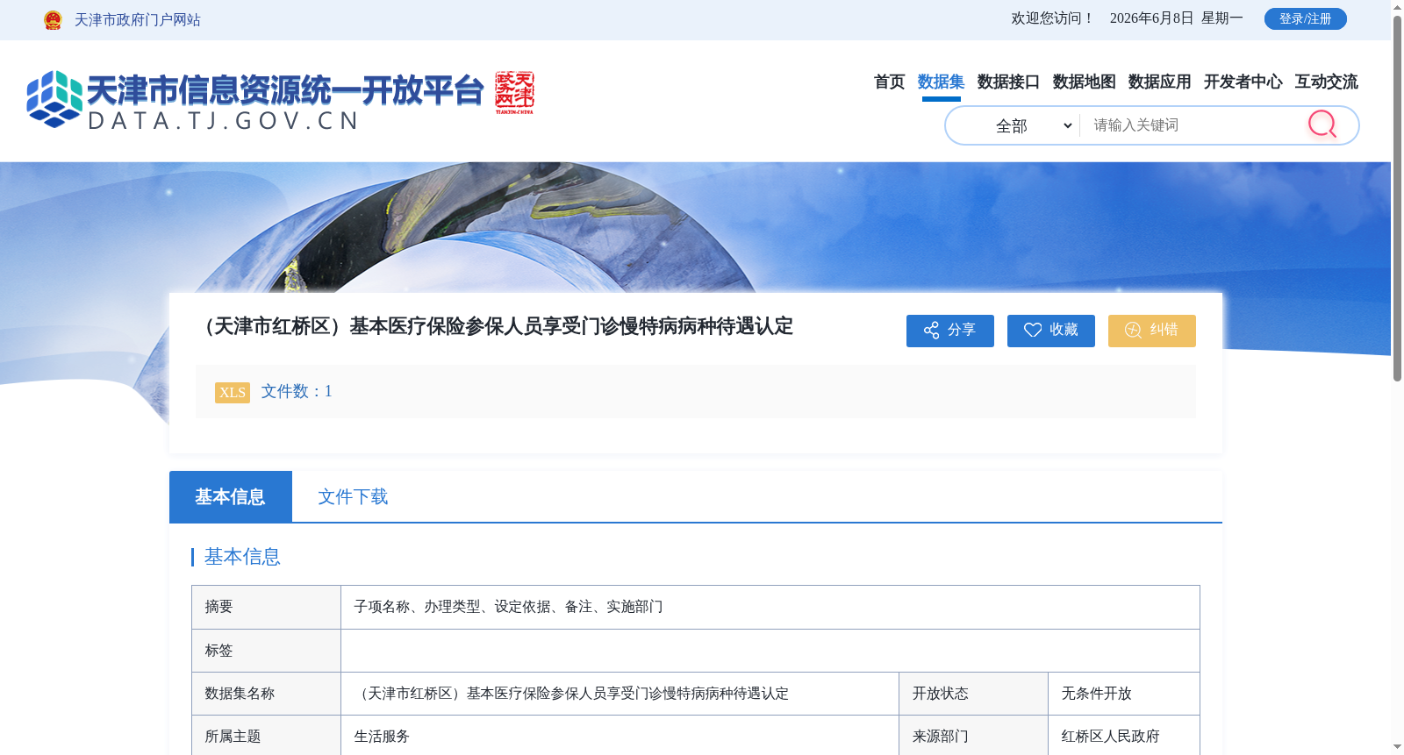Screen dimensions: 1404x755
Task: Click the scrollbar down arrow
Action: [1397, 748]
